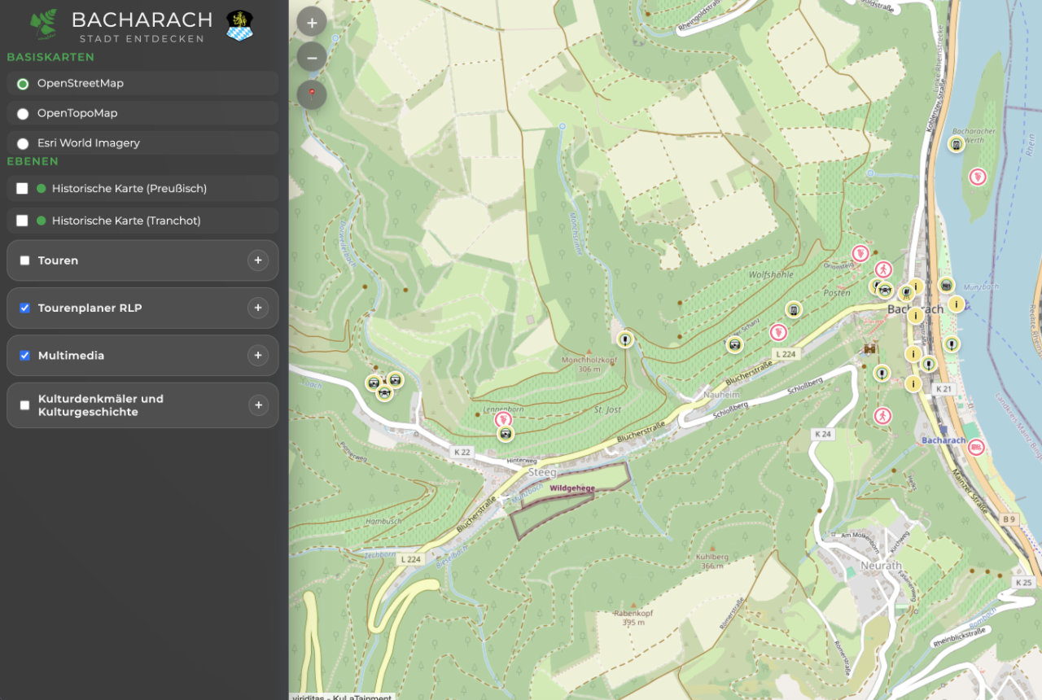Image resolution: width=1042 pixels, height=700 pixels.
Task: Expand the Touren panel
Action: (x=258, y=260)
